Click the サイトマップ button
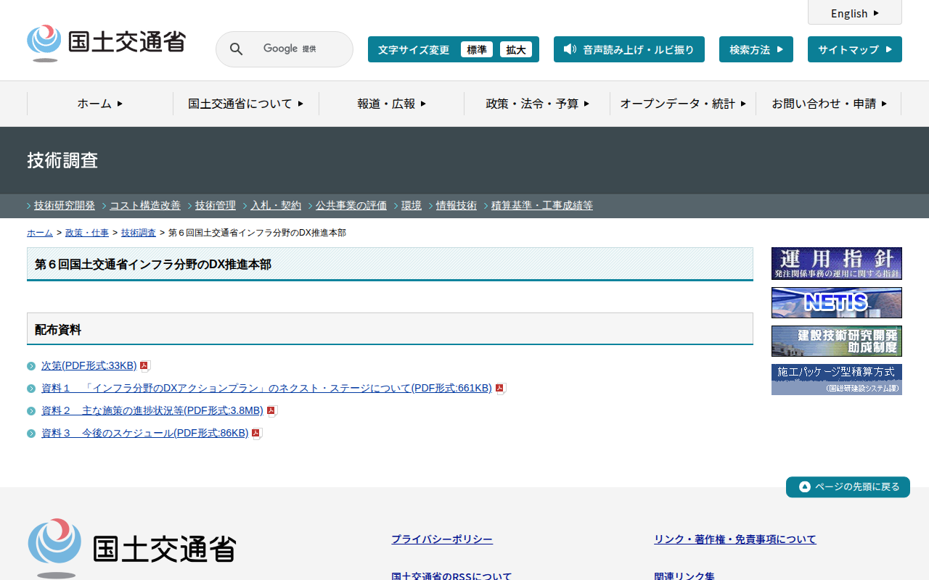Screen dimensions: 929x580 click(854, 49)
